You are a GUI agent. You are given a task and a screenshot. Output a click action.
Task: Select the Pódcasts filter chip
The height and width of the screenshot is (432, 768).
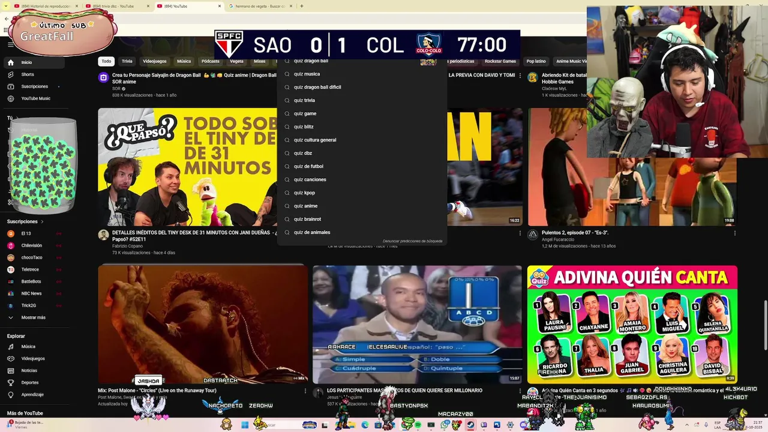click(x=211, y=61)
